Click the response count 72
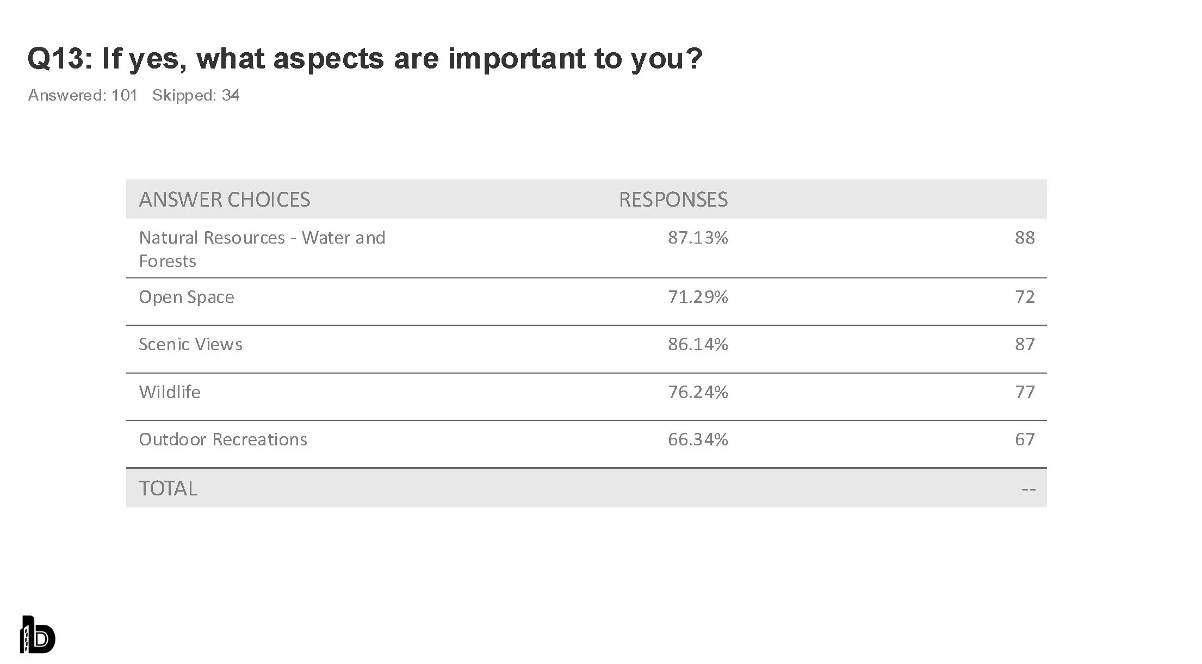Viewport: 1202px width, 664px height. coord(1025,297)
